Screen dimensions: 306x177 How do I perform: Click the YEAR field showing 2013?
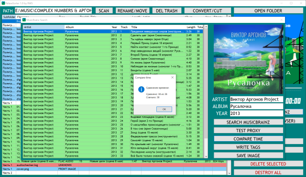tap(256, 114)
